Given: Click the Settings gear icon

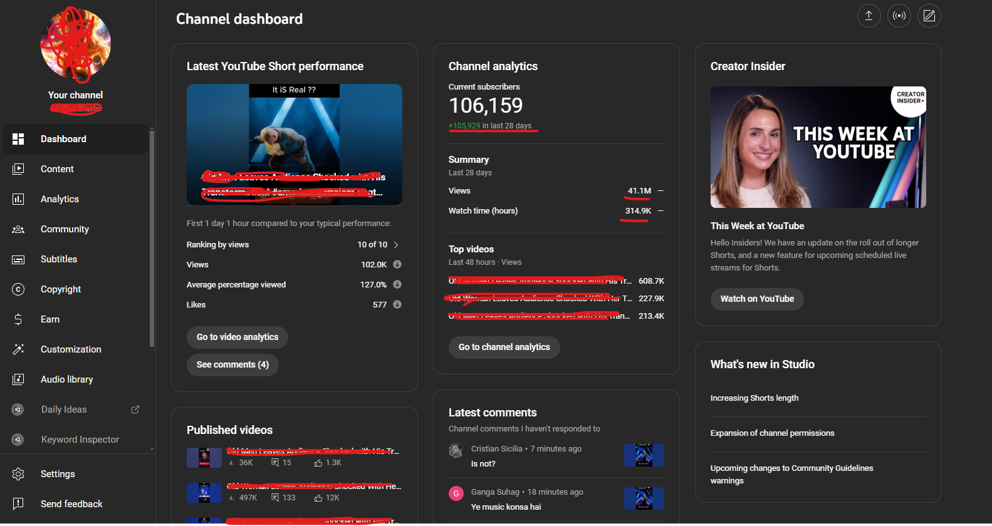Looking at the screenshot, I should point(18,474).
